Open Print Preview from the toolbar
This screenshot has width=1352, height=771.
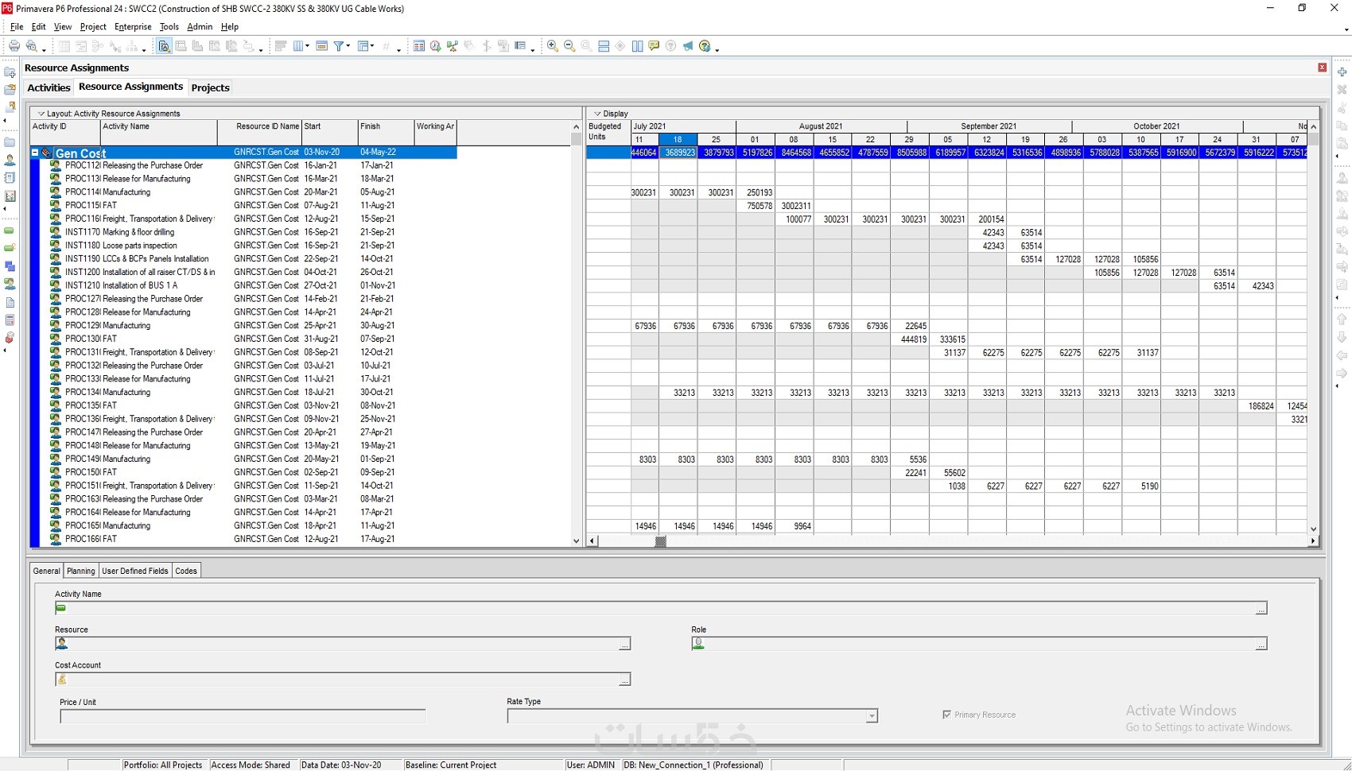(32, 46)
